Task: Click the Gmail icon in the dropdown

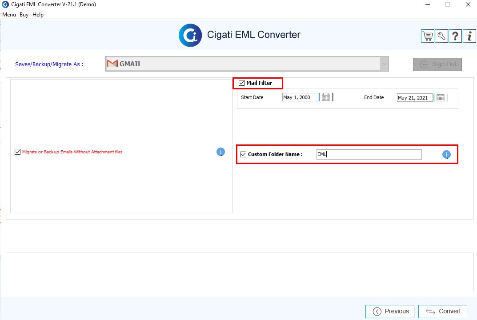Action: [x=112, y=64]
